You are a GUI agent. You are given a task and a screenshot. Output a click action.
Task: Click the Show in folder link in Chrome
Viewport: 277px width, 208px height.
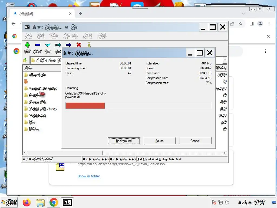click(x=89, y=176)
